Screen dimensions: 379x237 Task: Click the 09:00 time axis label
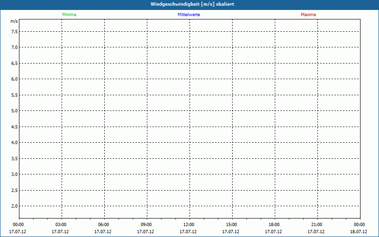pyautogui.click(x=146, y=225)
